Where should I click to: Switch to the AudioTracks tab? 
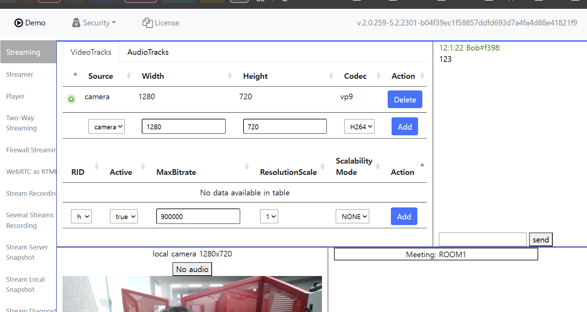148,52
